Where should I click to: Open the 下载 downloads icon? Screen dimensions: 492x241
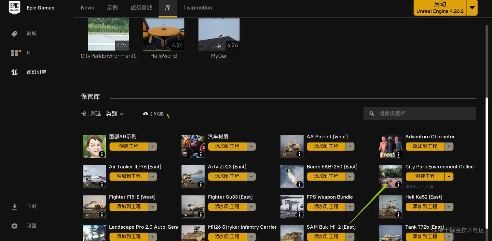click(x=14, y=207)
